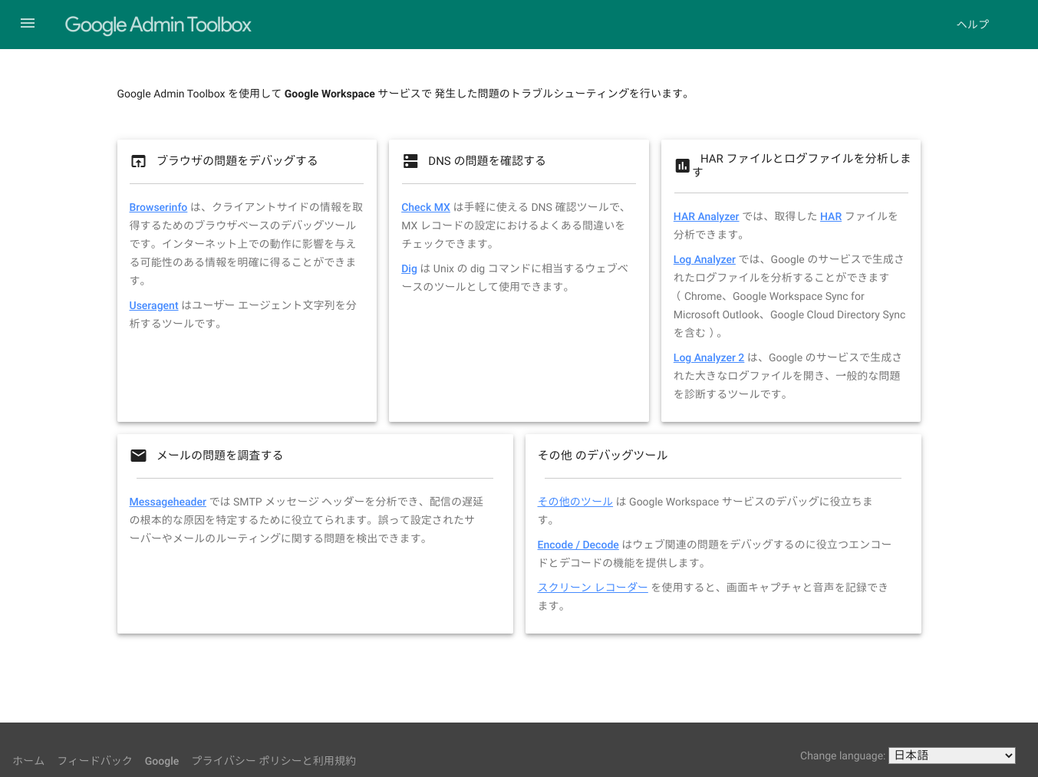Open the スクリーンレコーダー link
The image size is (1038, 777).
tap(592, 587)
